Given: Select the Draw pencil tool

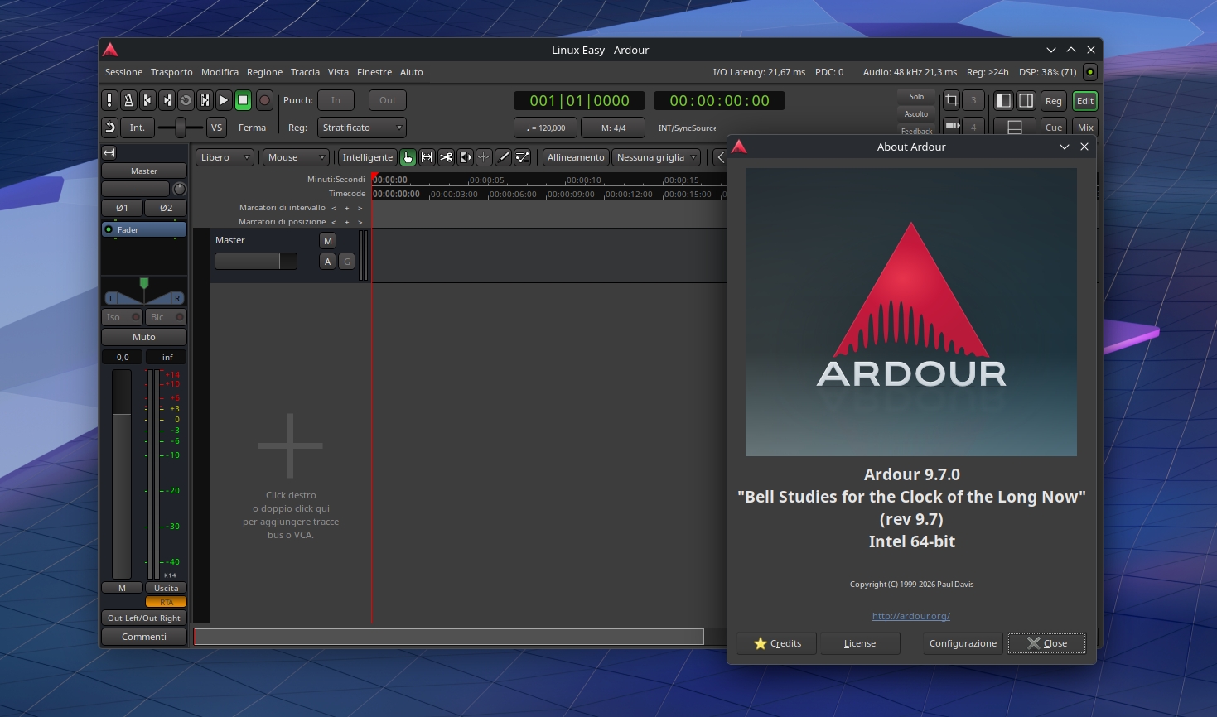Looking at the screenshot, I should click(x=503, y=157).
